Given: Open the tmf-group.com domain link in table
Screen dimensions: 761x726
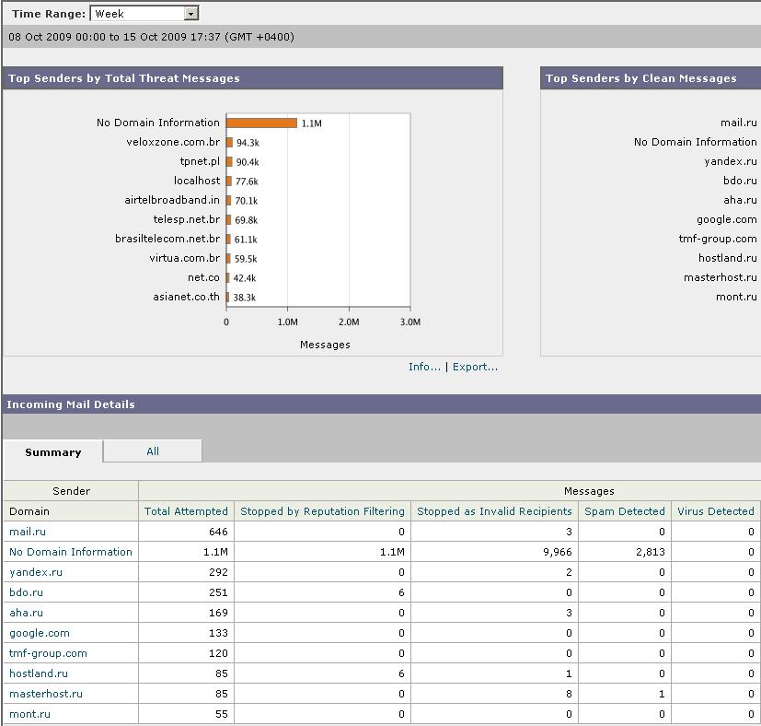Looking at the screenshot, I should tap(48, 653).
